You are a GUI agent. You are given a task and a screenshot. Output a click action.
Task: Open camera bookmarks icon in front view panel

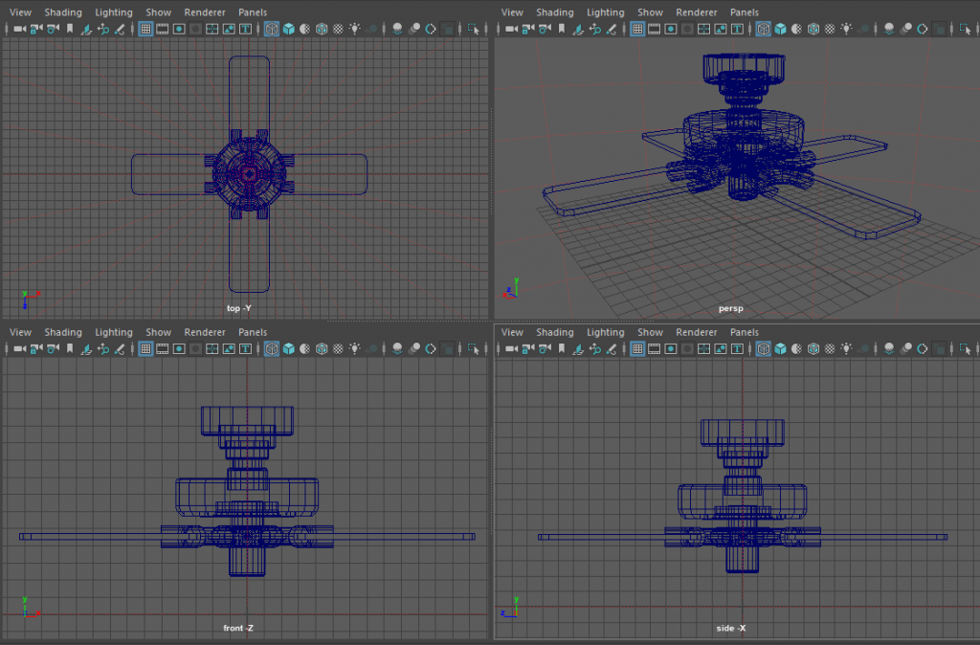click(69, 349)
